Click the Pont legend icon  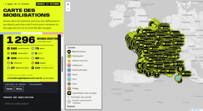69,84
